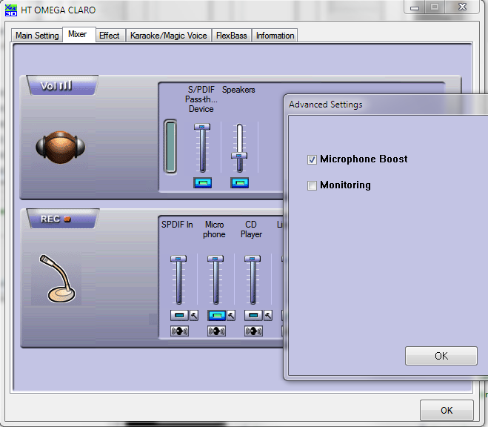The height and width of the screenshot is (427, 488).
Task: Adjust the Microphone recording slider
Action: (x=215, y=259)
